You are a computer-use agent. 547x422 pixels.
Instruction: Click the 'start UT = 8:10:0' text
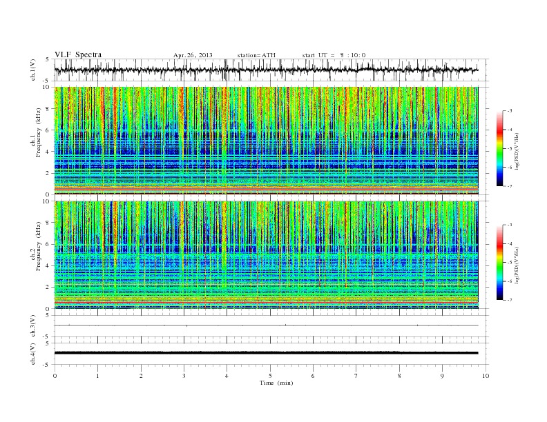click(334, 55)
